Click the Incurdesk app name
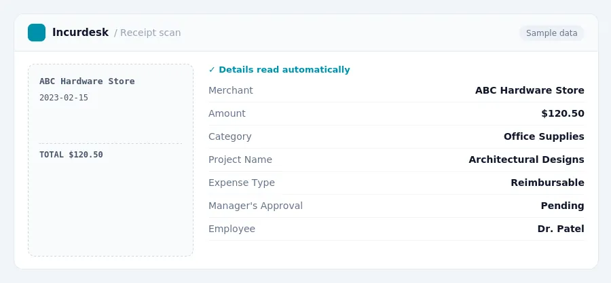Screen dimensions: 611x283 click(x=80, y=33)
